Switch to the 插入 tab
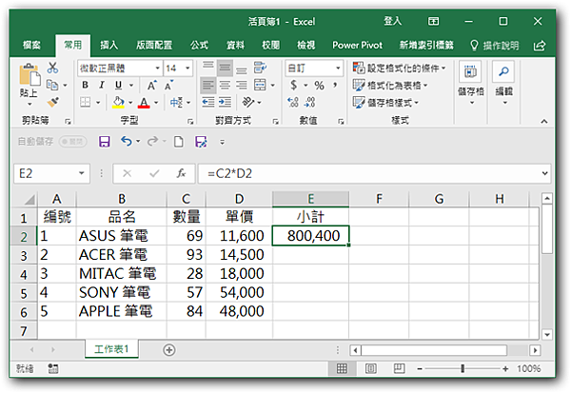Viewport: 571px width, 393px height. coord(109,45)
